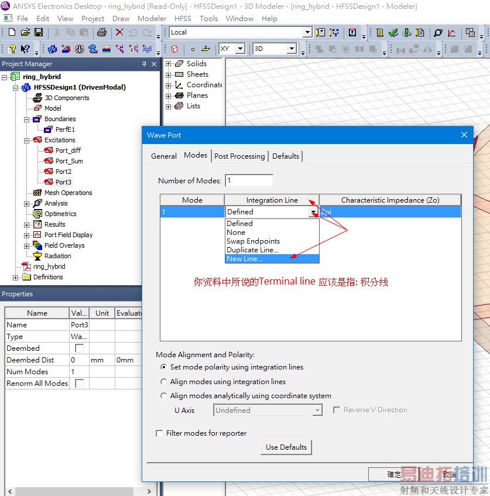Screen dimensions: 490x496
Task: Click the What's This cursor-help icon
Action: click(25, 49)
